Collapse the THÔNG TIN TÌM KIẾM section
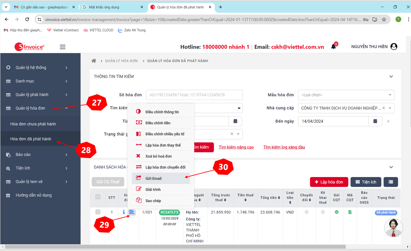Image resolution: width=411 pixels, height=251 pixels. [391, 76]
